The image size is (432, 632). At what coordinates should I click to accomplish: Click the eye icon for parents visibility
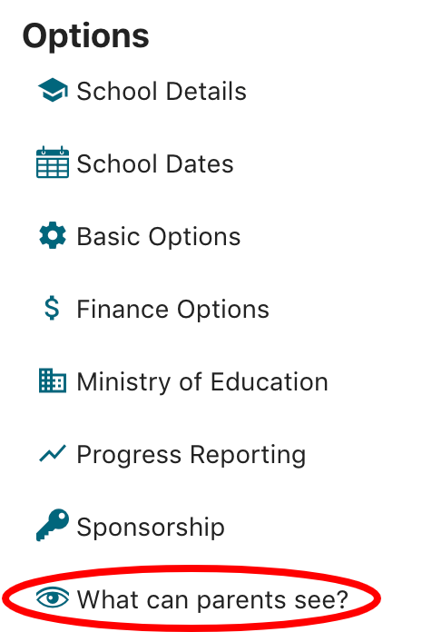click(x=53, y=597)
